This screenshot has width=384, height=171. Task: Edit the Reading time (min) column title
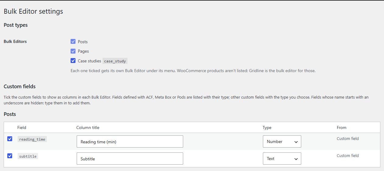[x=130, y=141]
